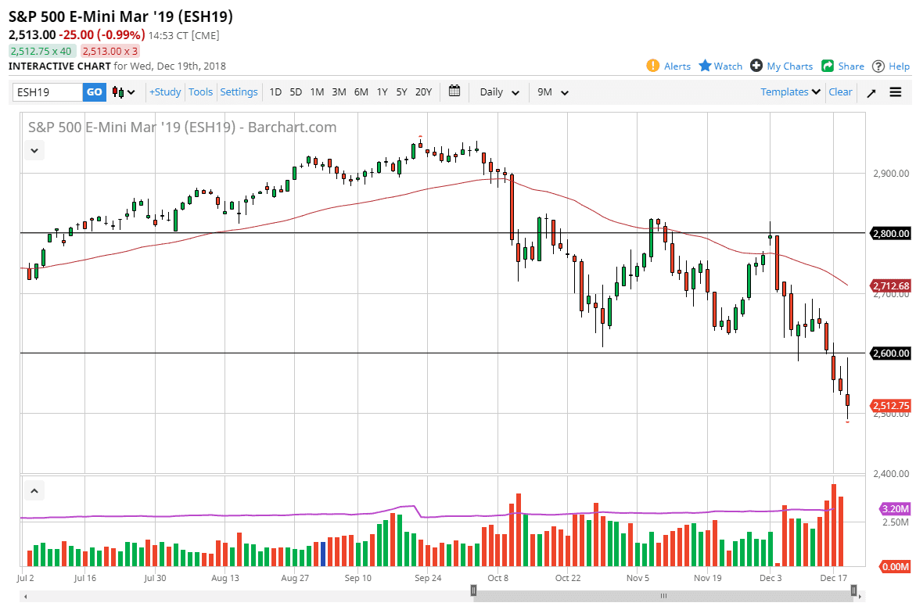Collapse the main chart panel chevron
This screenshot has width=916, height=610.
[x=34, y=150]
